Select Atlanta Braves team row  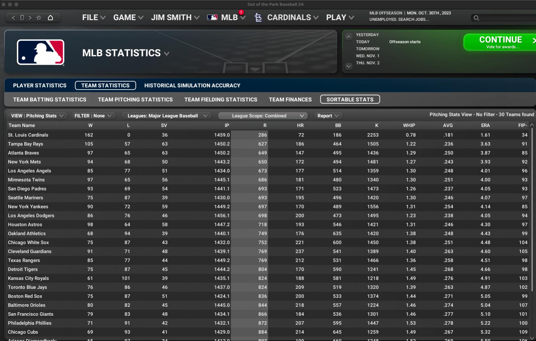coord(268,153)
